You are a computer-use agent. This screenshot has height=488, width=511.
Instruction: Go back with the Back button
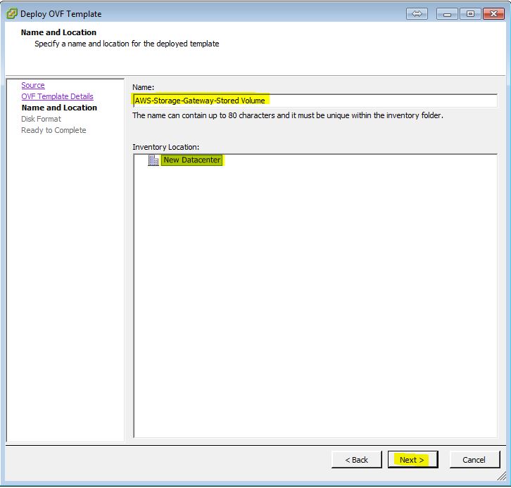tap(356, 460)
